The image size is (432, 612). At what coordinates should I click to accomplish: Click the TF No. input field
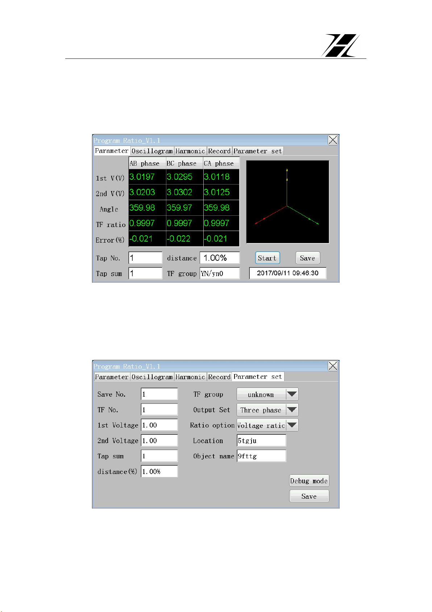coord(159,410)
